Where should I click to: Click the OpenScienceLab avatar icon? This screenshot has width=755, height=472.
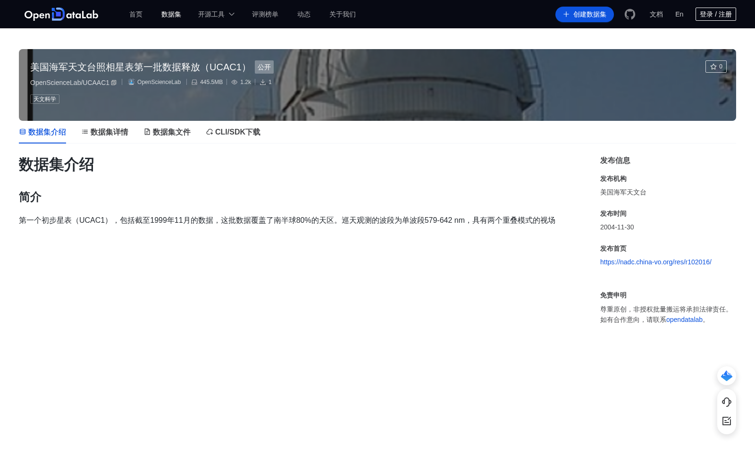pyautogui.click(x=131, y=82)
